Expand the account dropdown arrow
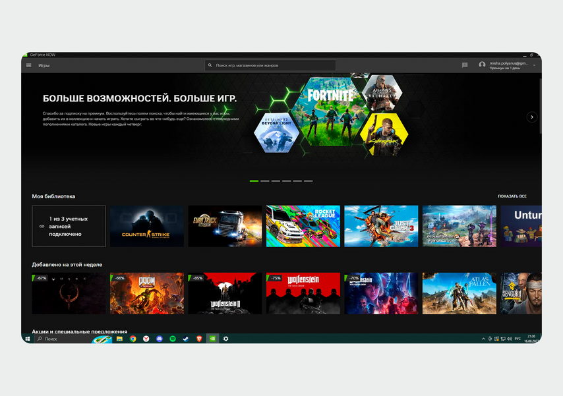The height and width of the screenshot is (396, 563). coord(534,65)
